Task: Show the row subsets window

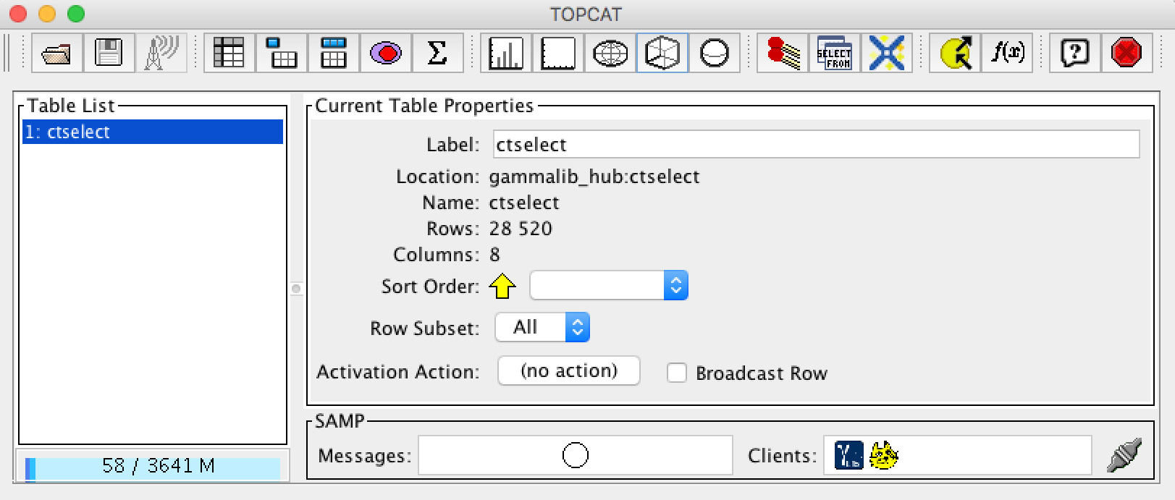Action: pos(385,53)
